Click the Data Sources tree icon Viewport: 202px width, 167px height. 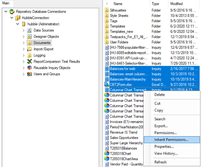click(x=29, y=30)
